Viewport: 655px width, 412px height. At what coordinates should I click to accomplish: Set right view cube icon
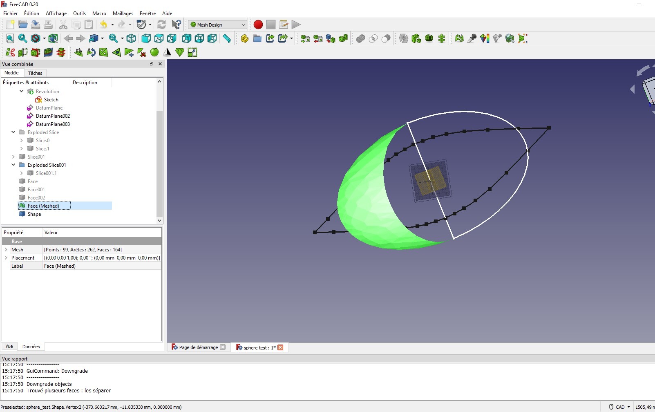point(171,38)
